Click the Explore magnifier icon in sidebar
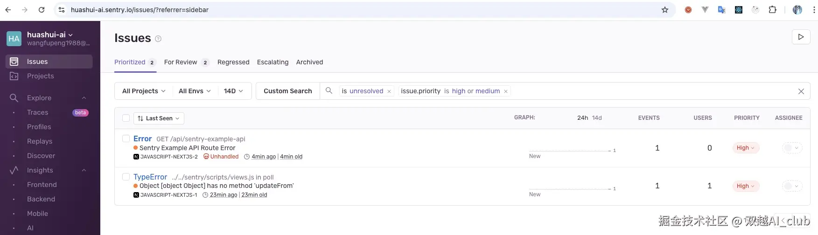 coord(14,98)
